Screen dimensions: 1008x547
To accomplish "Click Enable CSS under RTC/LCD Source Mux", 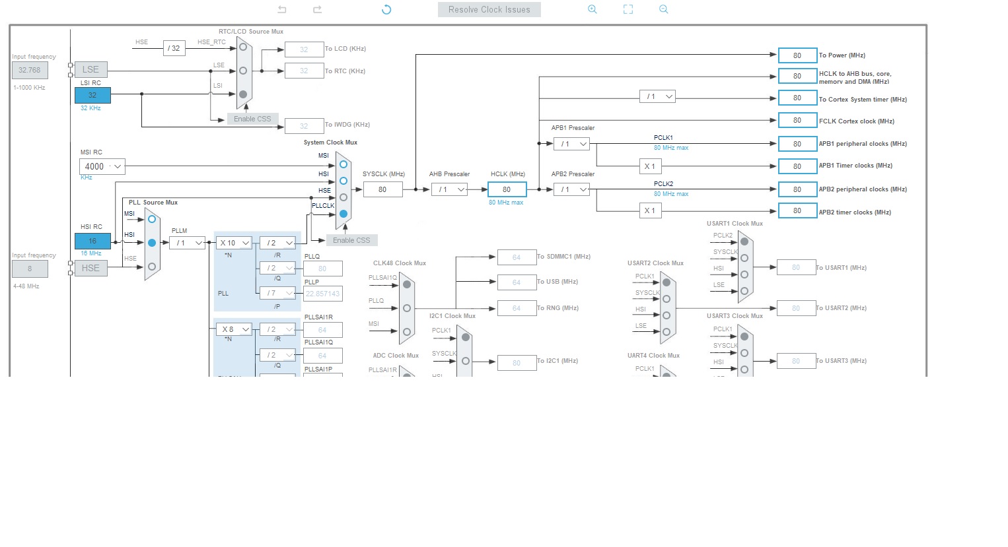I will (x=252, y=119).
